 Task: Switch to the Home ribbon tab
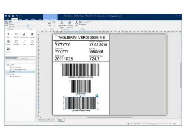pyautogui.click(x=15, y=19)
